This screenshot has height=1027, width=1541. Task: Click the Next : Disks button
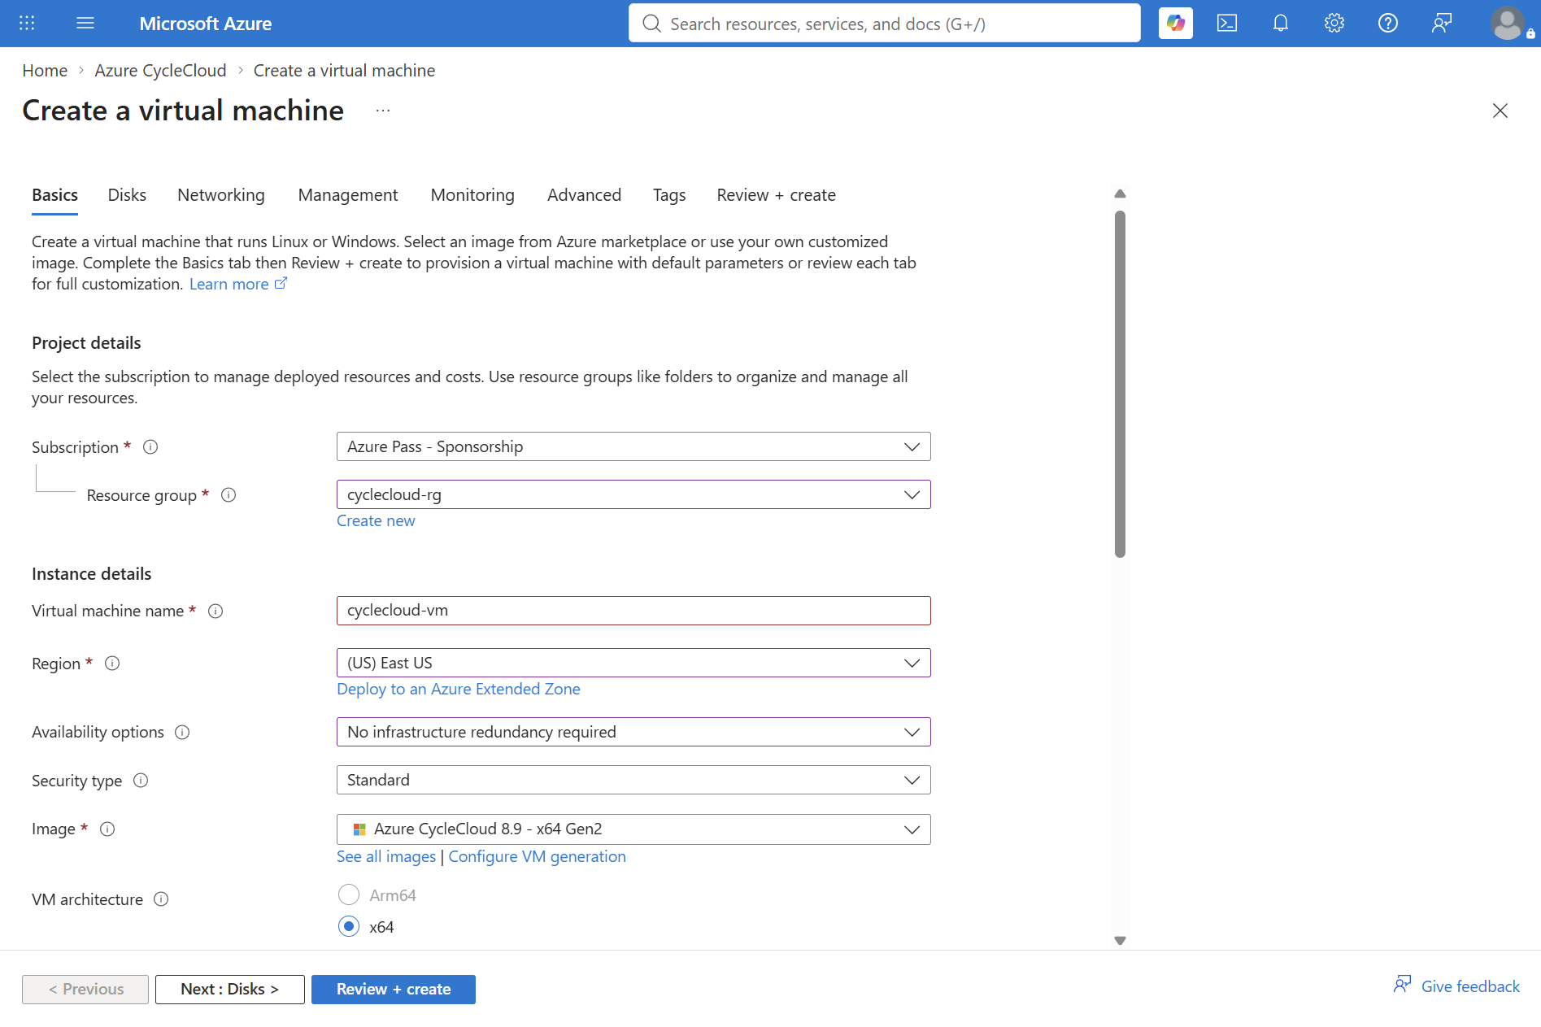[x=230, y=990]
